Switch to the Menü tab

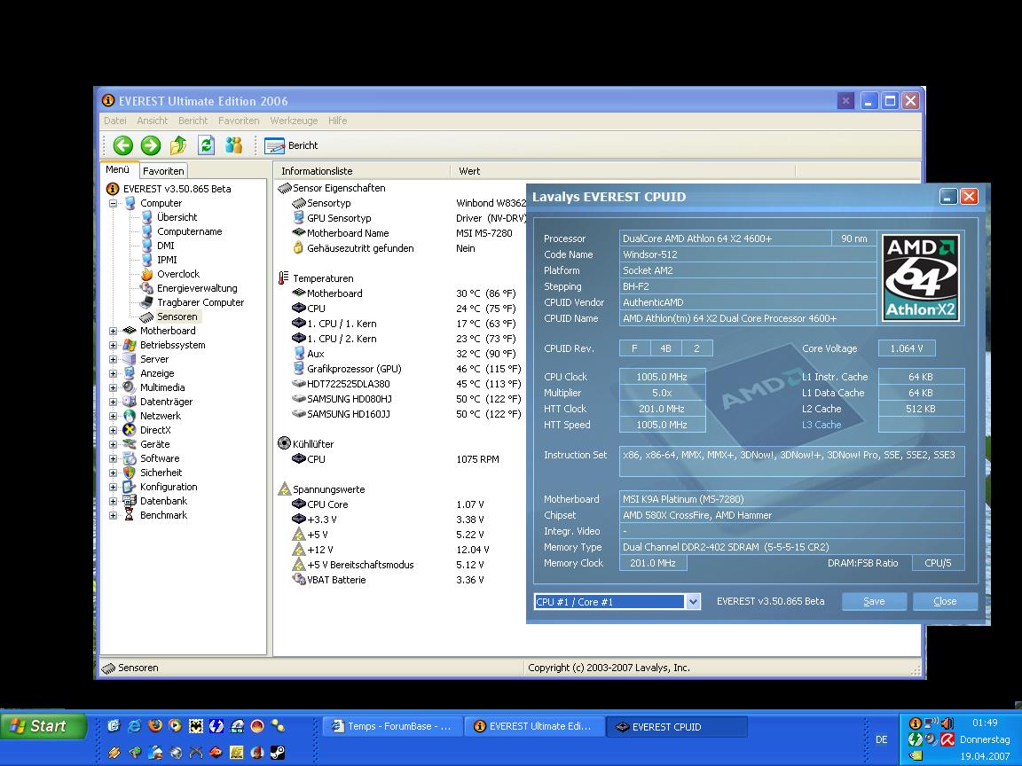(118, 169)
